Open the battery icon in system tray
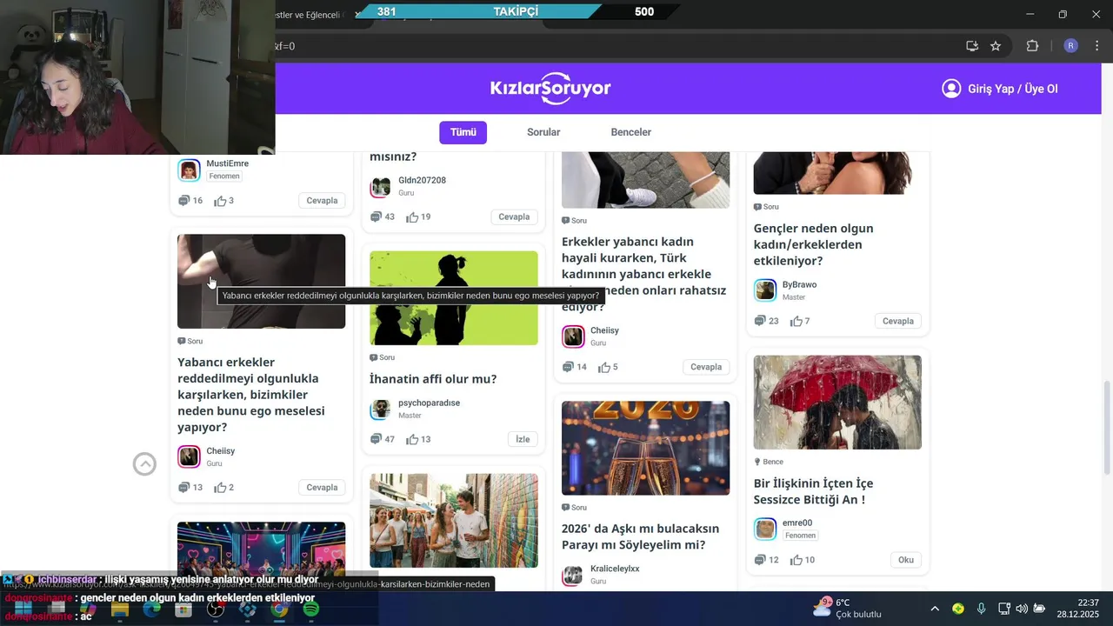Screen dimensions: 1113x626 click(1039, 609)
